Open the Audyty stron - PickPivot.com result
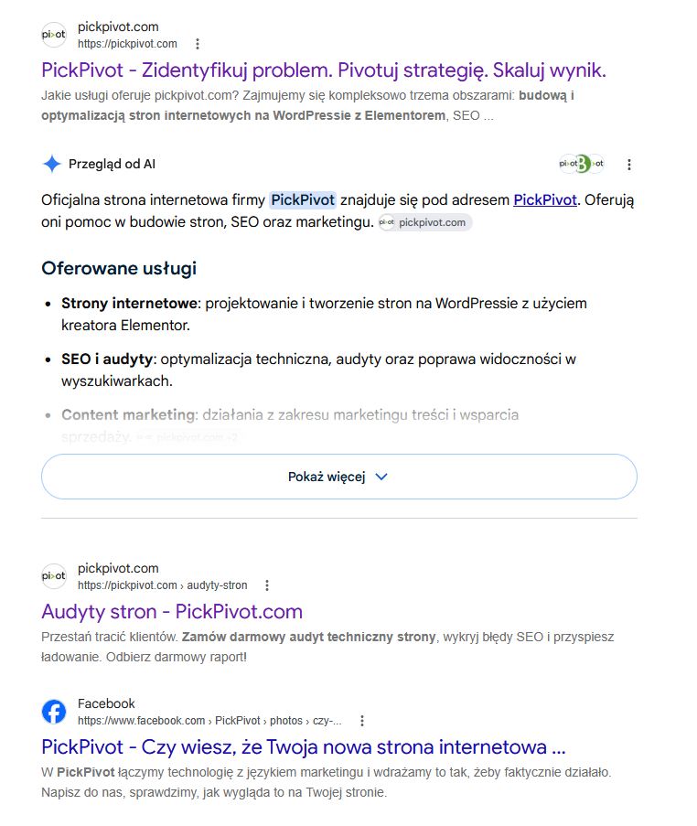 (172, 612)
